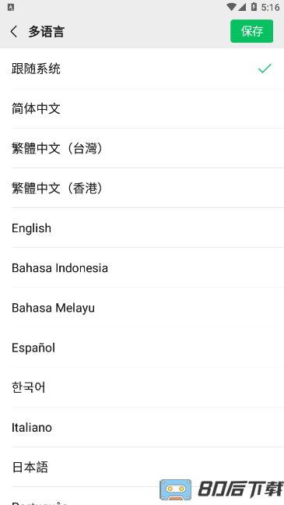Image resolution: width=284 pixels, height=505 pixels.
Task: Pick Bahasa Indonesia from the list
Action: (x=142, y=267)
